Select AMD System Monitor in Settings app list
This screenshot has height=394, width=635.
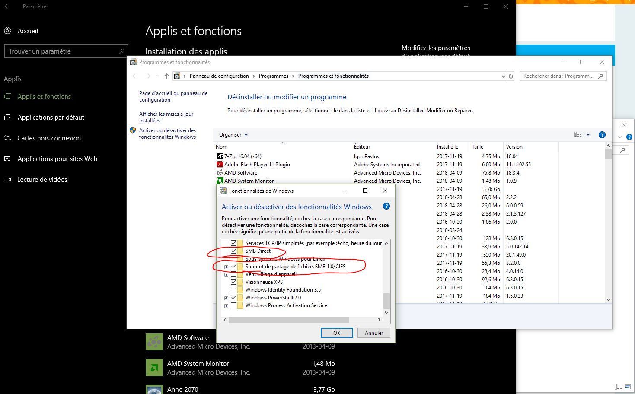tap(240, 368)
